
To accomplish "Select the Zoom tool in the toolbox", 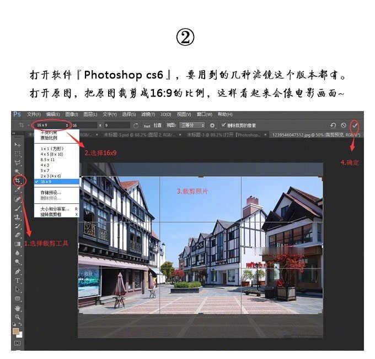I will (17, 318).
